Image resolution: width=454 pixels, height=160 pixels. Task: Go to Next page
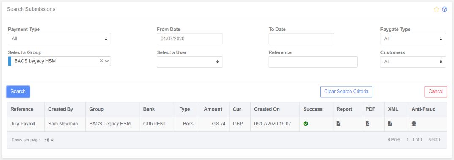pyautogui.click(x=435, y=140)
